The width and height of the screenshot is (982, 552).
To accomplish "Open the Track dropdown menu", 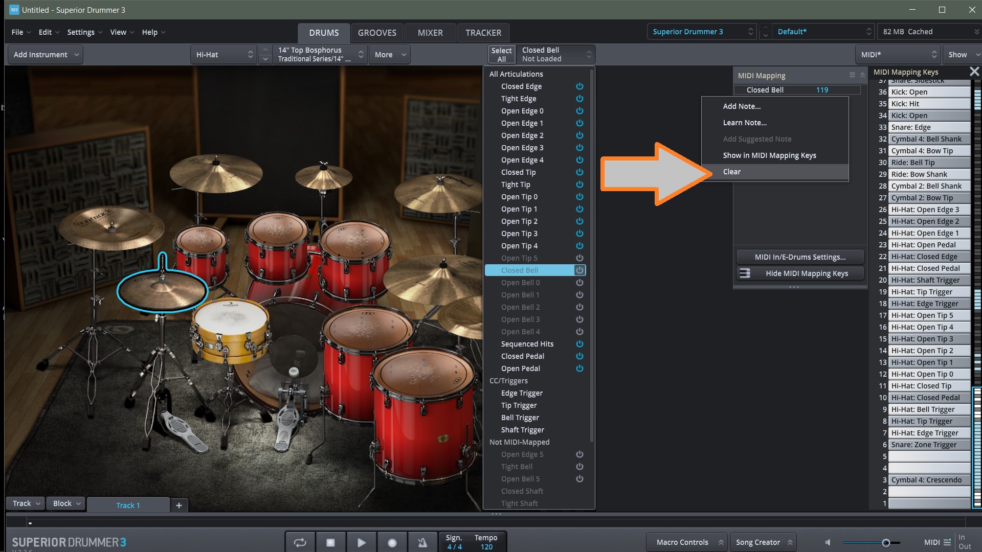I will click(x=26, y=503).
